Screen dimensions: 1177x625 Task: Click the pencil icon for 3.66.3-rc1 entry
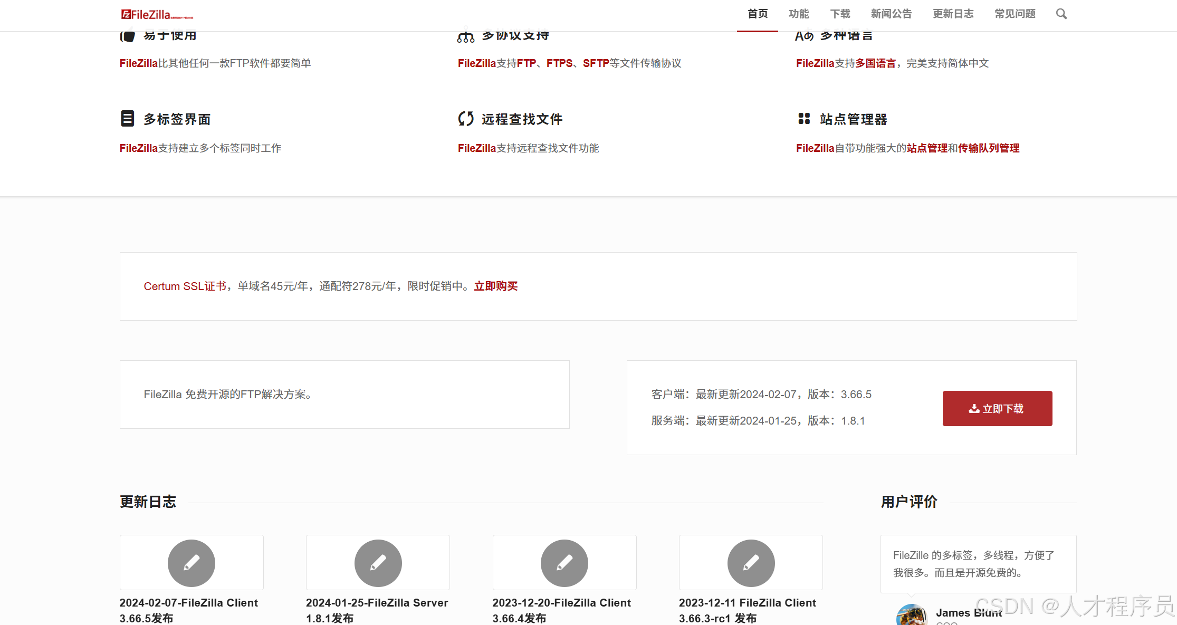coord(751,563)
